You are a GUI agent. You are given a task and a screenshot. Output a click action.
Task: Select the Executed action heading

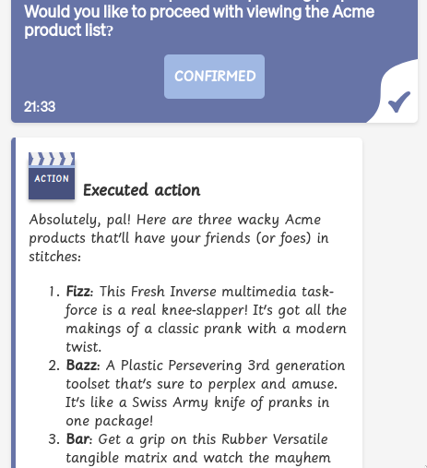click(x=142, y=190)
